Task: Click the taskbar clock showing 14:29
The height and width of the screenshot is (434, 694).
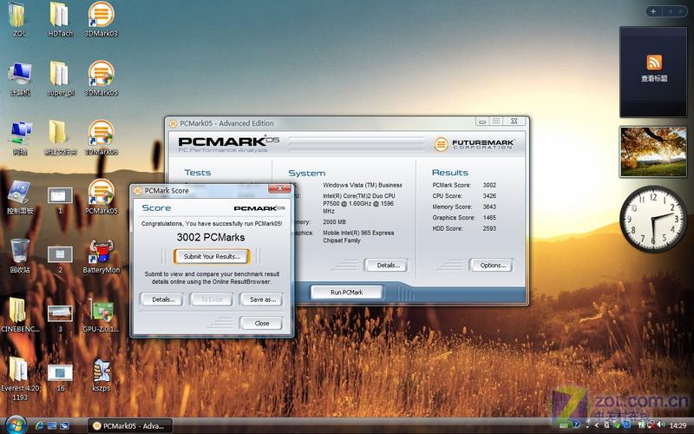Action: pos(678,425)
